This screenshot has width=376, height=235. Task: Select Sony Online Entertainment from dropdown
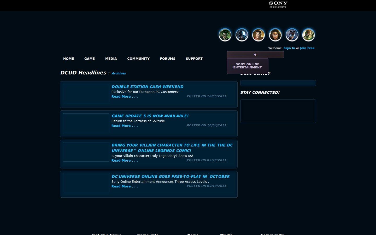tap(248, 66)
